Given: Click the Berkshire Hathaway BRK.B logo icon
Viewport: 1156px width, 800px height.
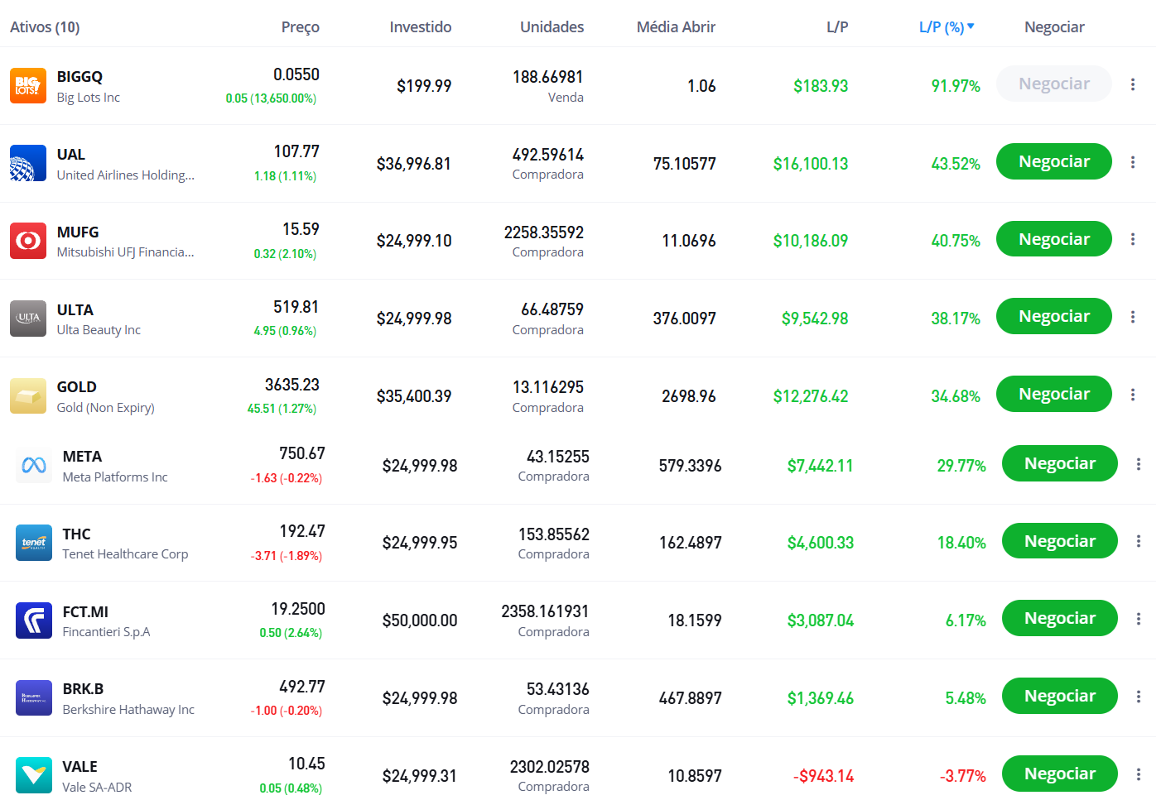Looking at the screenshot, I should 34,698.
